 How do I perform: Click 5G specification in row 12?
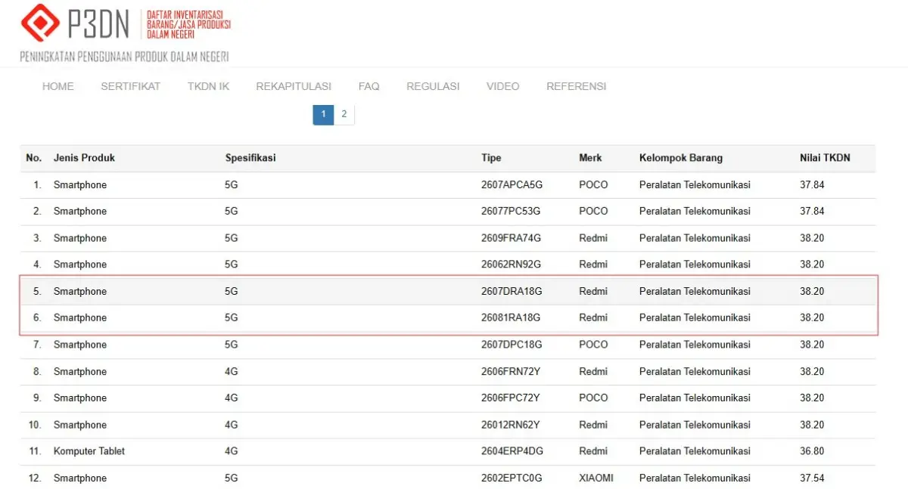pyautogui.click(x=232, y=478)
